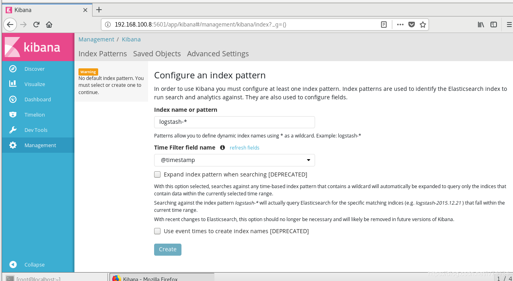Select Timelion label in sidebar
Image resolution: width=513 pixels, height=281 pixels.
35,115
